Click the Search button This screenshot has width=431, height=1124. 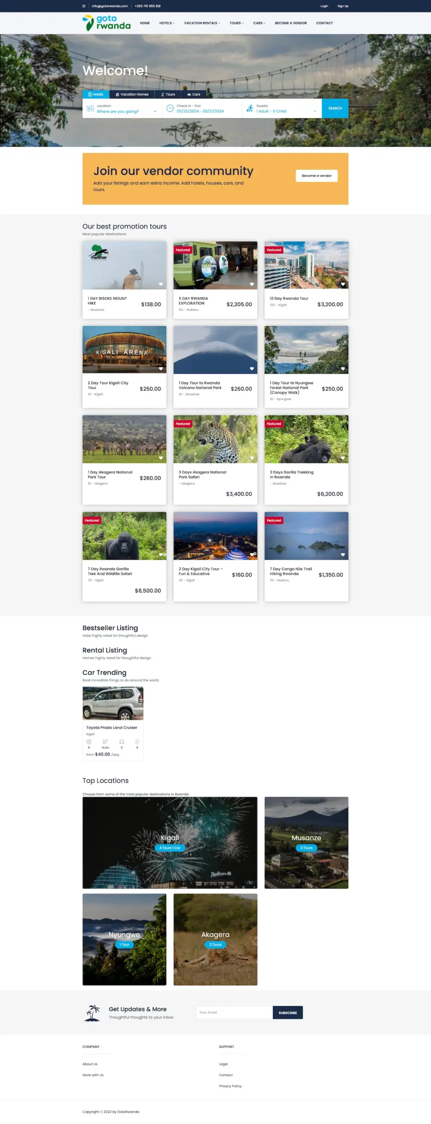(335, 108)
